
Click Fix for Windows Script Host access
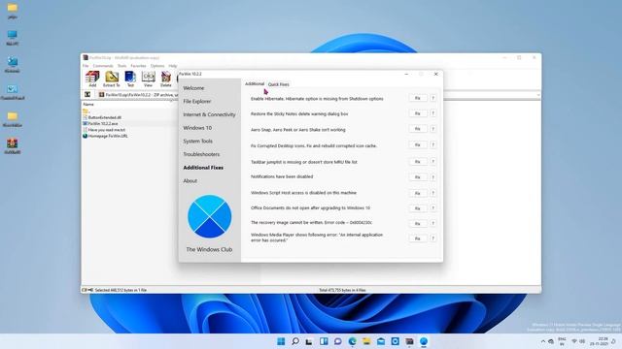coord(418,193)
